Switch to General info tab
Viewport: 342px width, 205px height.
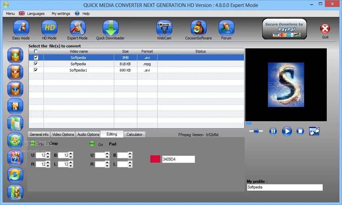[x=39, y=134]
